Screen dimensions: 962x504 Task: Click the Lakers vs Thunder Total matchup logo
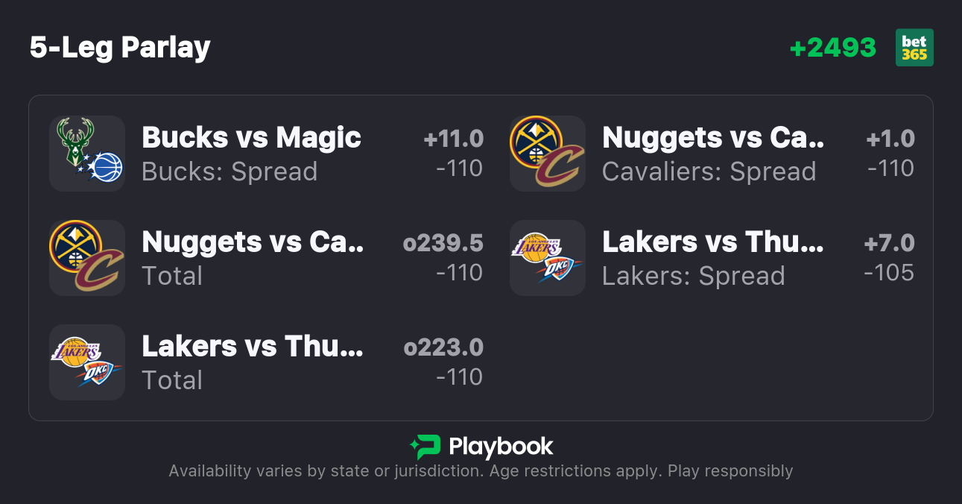coord(87,362)
